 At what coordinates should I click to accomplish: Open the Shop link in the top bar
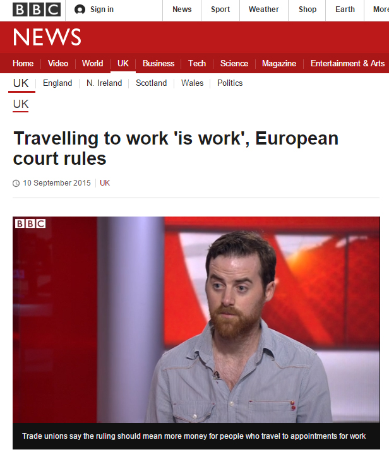(x=308, y=9)
